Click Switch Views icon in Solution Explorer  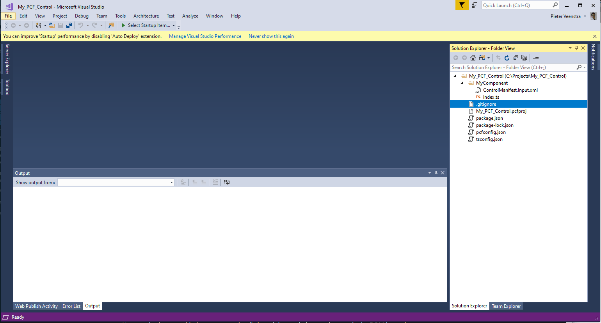[x=482, y=58]
